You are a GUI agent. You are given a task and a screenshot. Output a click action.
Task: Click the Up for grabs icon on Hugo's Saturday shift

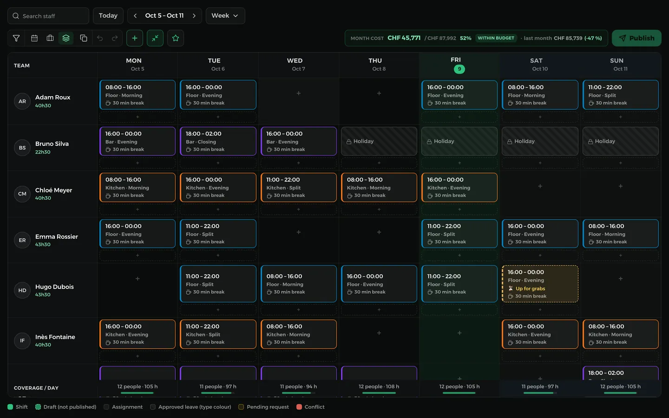(511, 288)
